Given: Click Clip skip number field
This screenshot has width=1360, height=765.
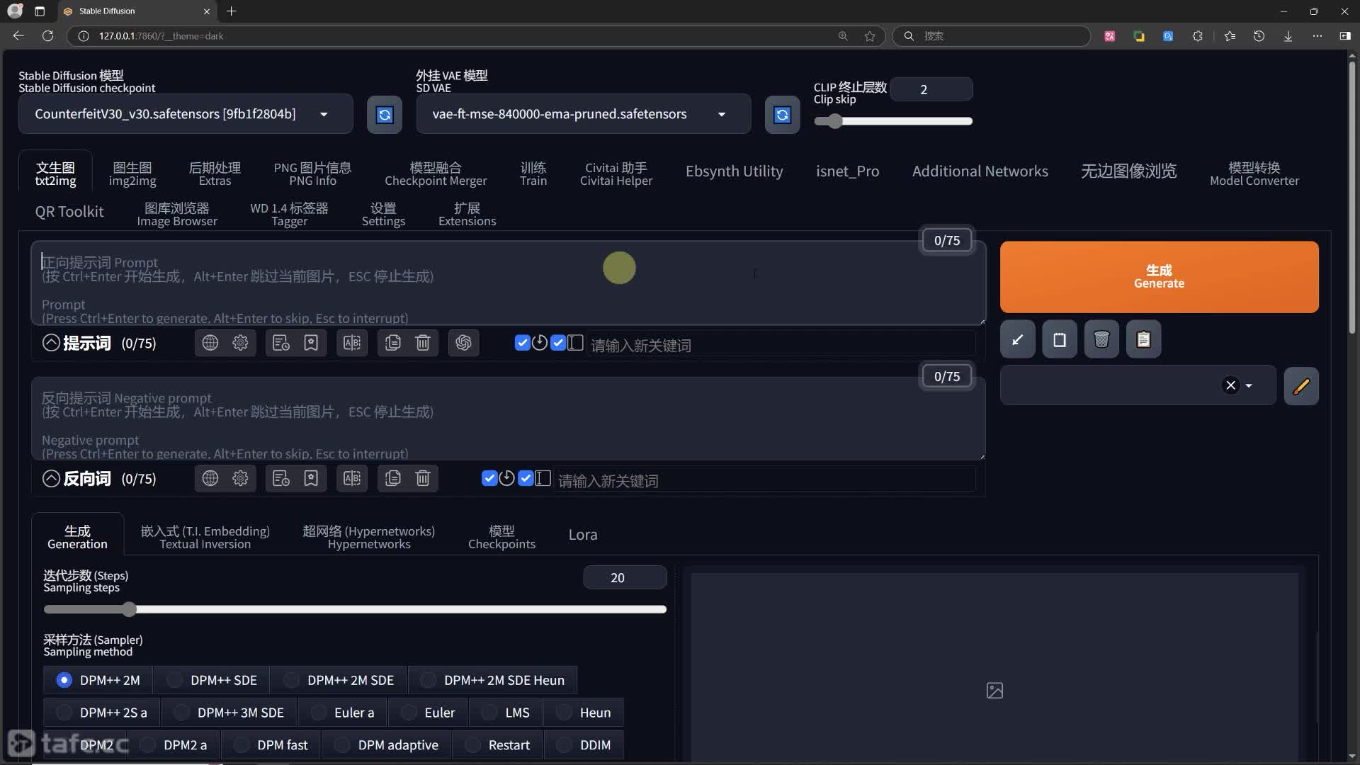Looking at the screenshot, I should coord(931,89).
